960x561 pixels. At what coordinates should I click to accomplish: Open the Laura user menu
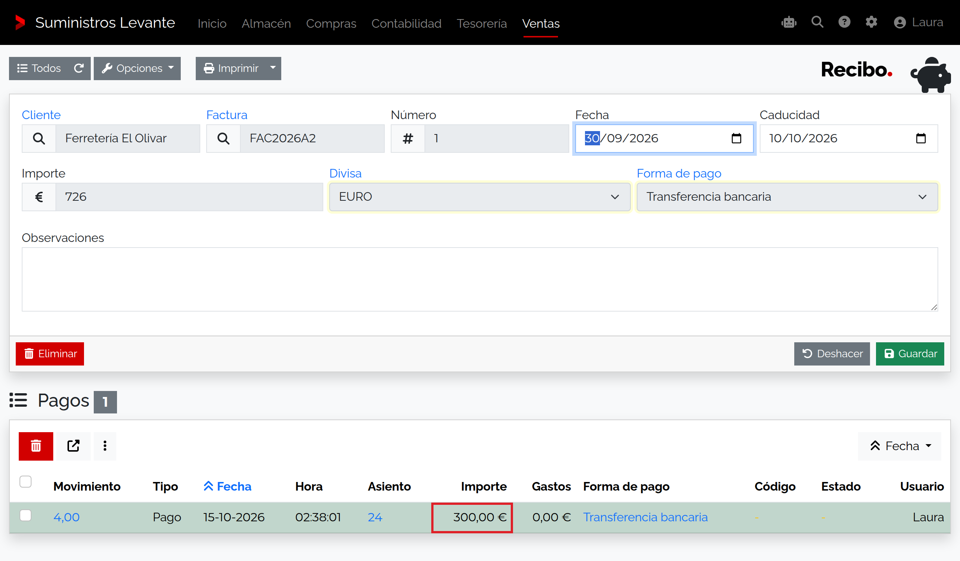coord(918,22)
